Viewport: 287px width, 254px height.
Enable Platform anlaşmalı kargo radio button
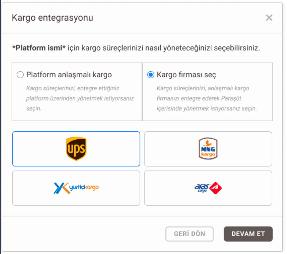20,74
